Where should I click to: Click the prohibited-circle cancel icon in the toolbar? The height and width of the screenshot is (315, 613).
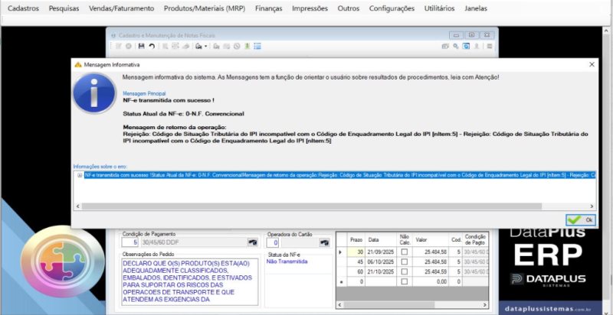237,46
